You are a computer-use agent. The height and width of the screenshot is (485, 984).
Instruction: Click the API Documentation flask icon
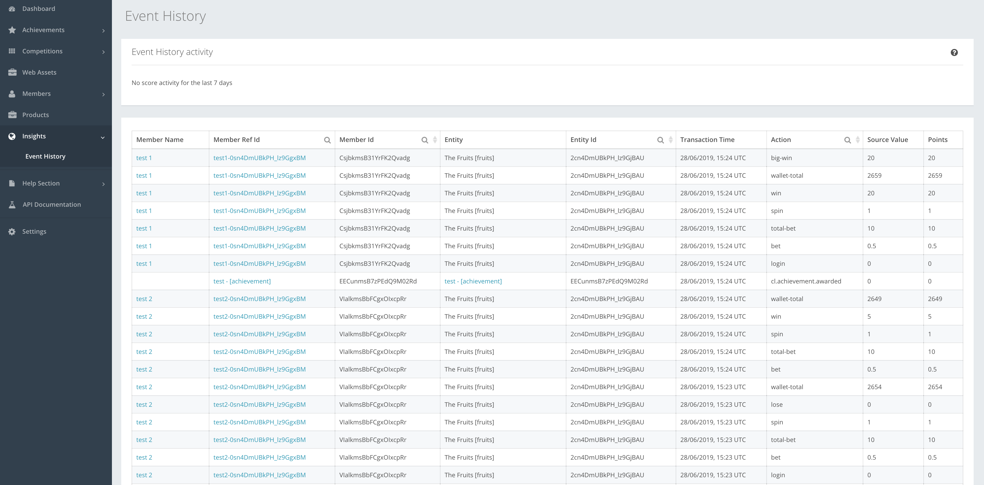point(12,205)
